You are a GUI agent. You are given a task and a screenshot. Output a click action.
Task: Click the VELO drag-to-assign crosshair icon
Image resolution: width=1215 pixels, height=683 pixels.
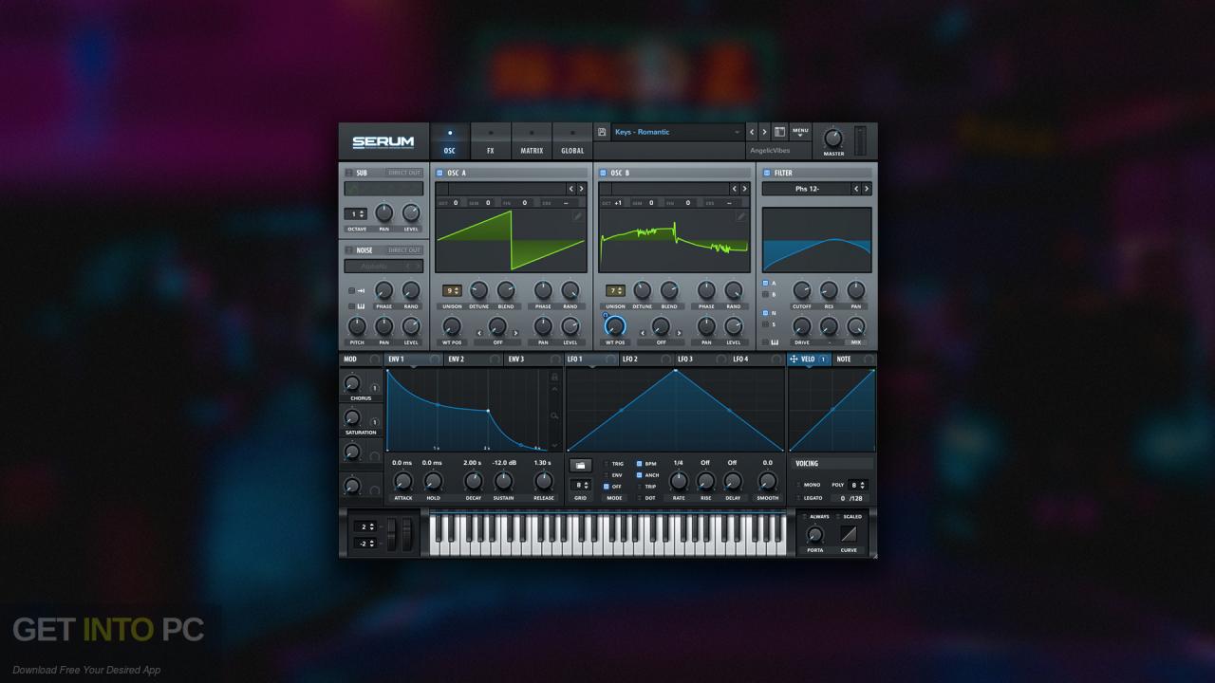point(794,360)
